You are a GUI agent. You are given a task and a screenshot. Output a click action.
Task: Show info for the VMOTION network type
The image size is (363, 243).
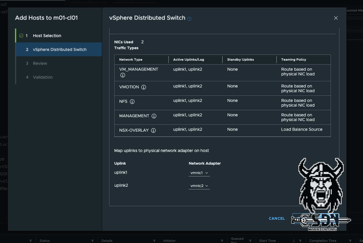[x=144, y=87]
